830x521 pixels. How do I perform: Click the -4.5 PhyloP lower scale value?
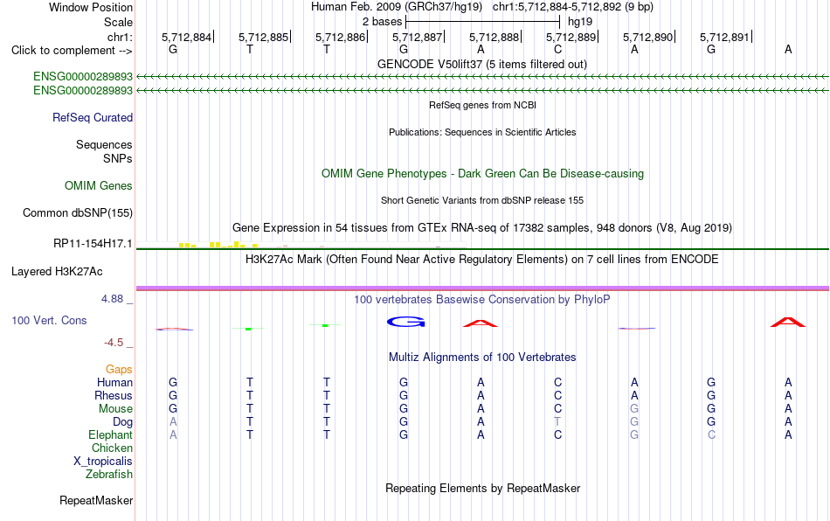[x=114, y=343]
